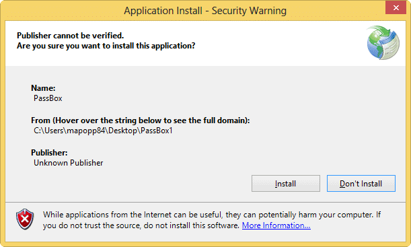The width and height of the screenshot is (411, 247).
Task: Click the do not trust source sentence
Action: pos(141,225)
